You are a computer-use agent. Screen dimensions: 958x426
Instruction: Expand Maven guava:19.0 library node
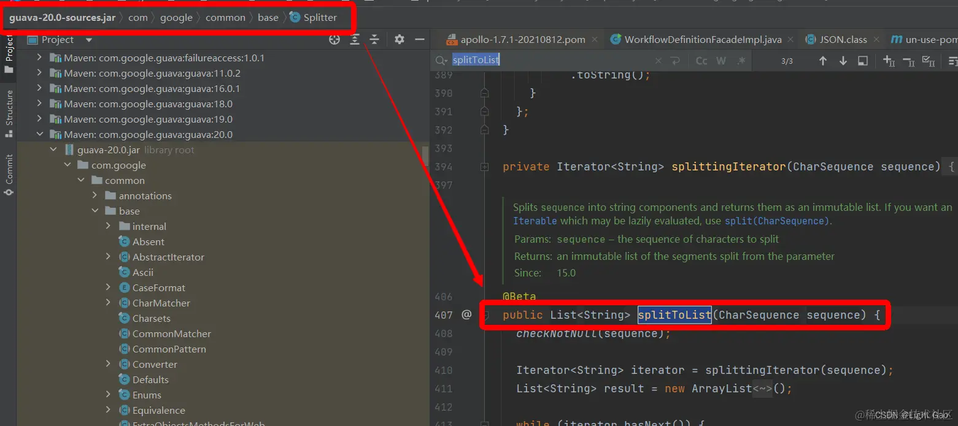(39, 119)
